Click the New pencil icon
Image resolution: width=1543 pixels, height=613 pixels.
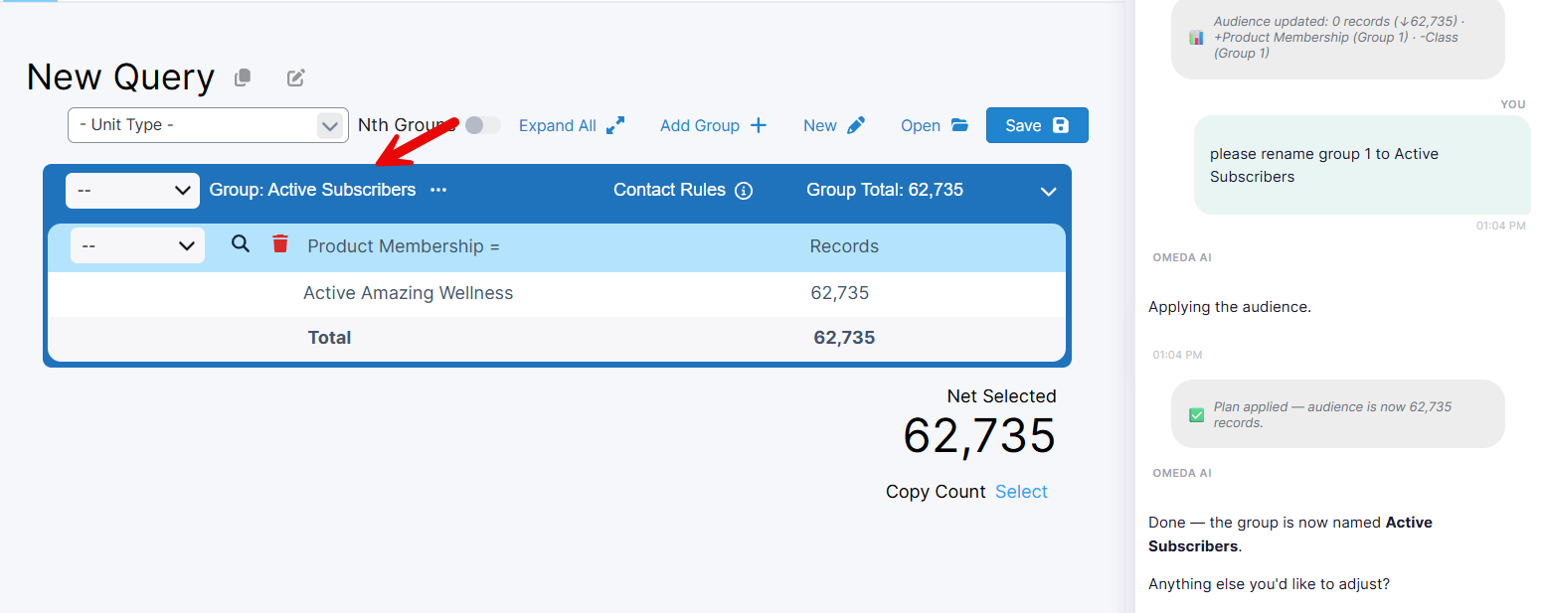click(x=856, y=125)
